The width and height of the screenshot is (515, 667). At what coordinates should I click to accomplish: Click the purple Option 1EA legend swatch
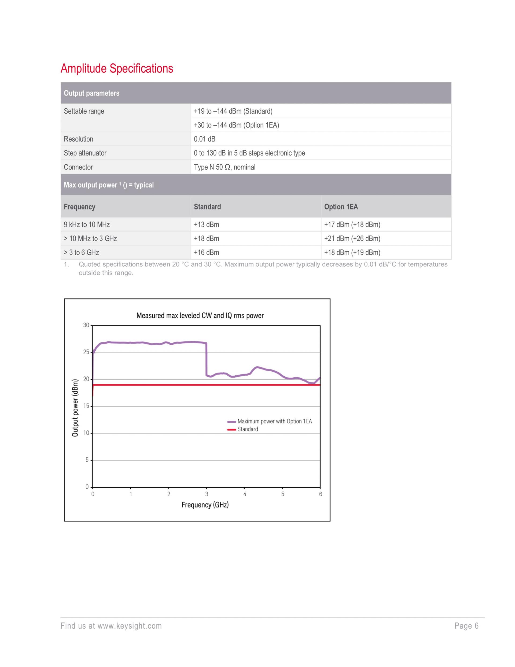click(x=231, y=422)
